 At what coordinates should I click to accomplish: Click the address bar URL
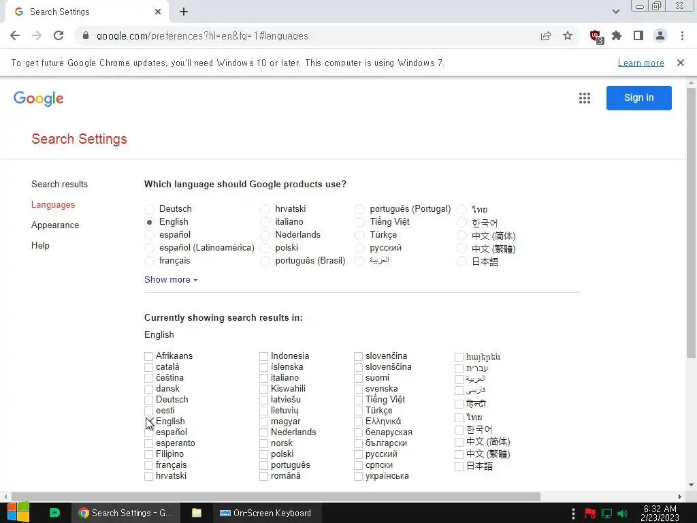[202, 35]
